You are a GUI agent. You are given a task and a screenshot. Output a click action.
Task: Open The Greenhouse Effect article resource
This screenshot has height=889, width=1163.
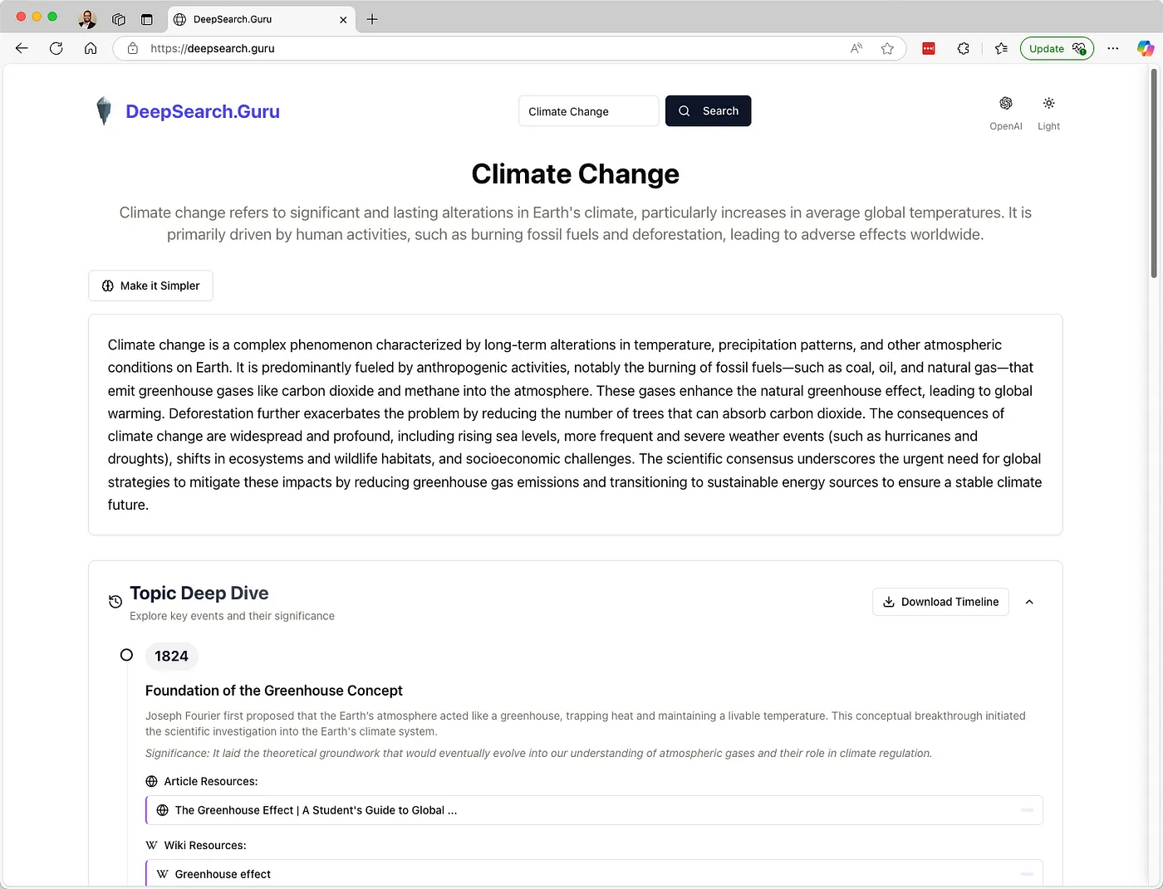[316, 810]
